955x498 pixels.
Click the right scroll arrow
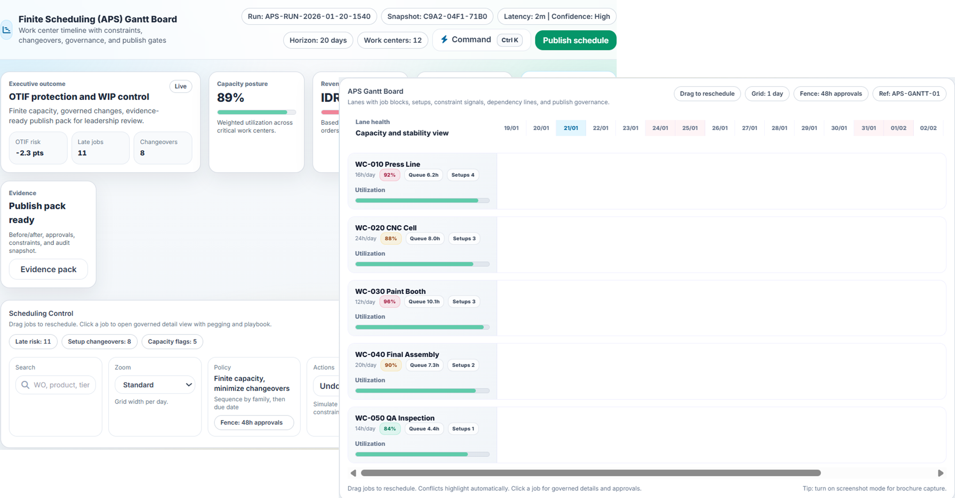(x=940, y=473)
